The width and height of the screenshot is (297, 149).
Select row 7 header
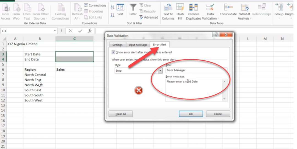point(3,75)
